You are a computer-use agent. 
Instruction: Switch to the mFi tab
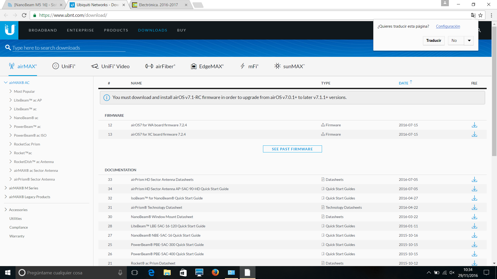pyautogui.click(x=249, y=66)
